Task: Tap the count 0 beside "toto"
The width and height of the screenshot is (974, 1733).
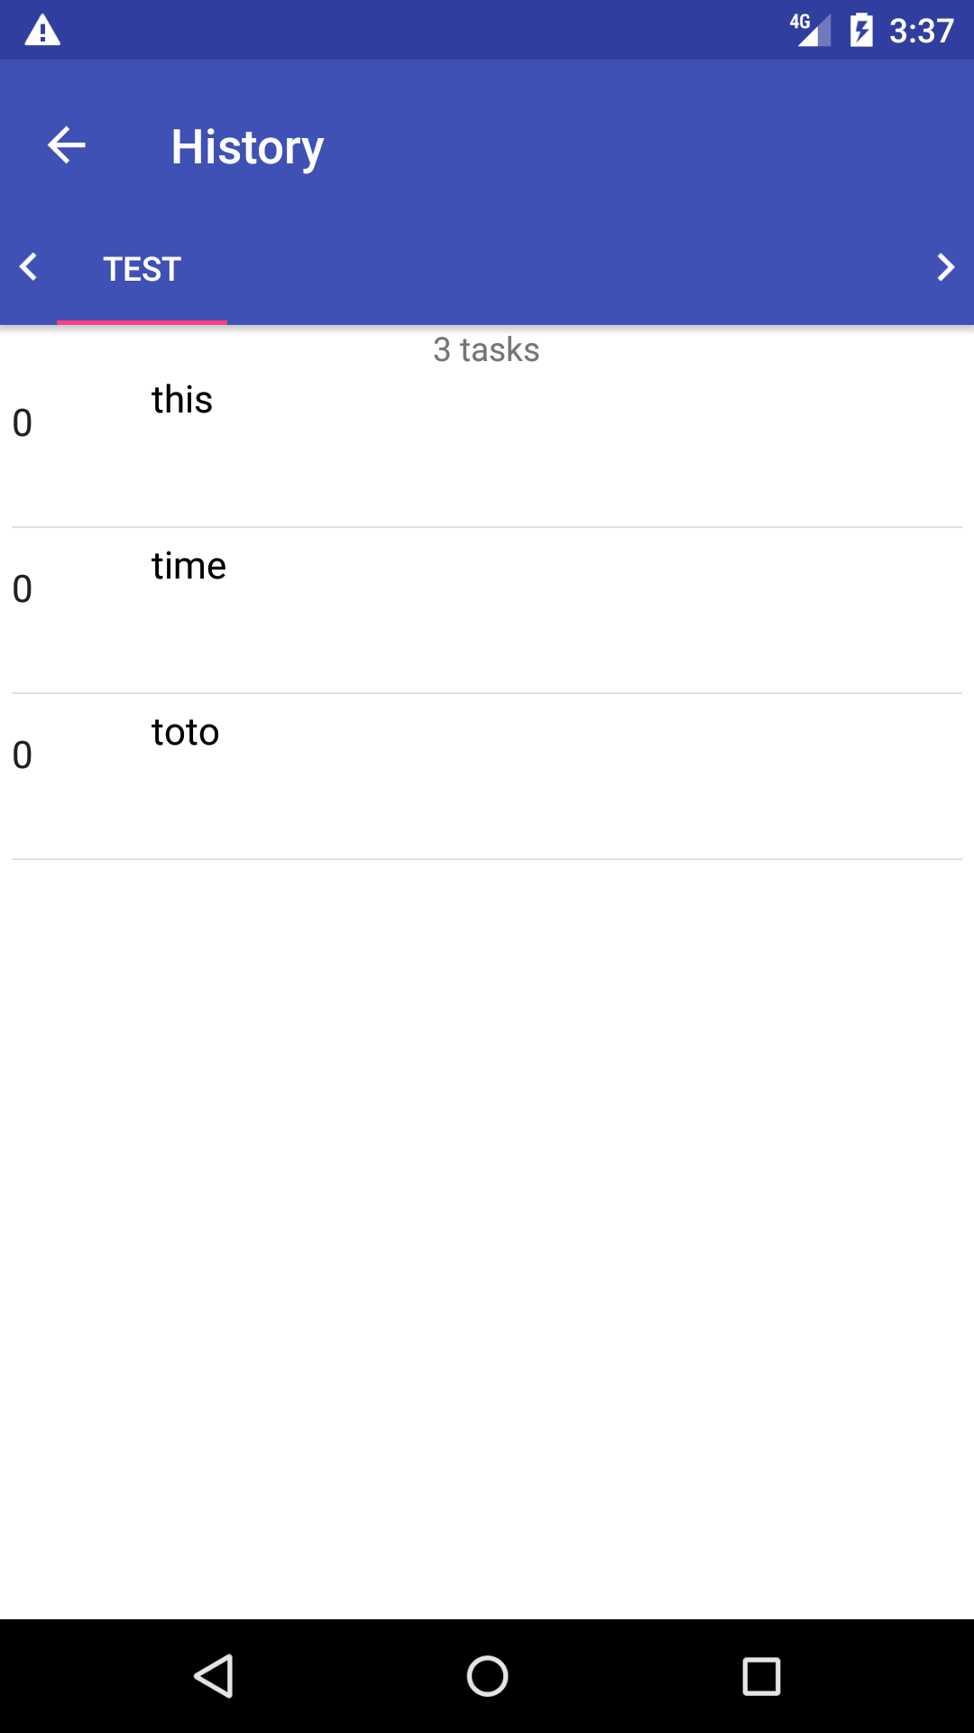Action: click(x=23, y=755)
